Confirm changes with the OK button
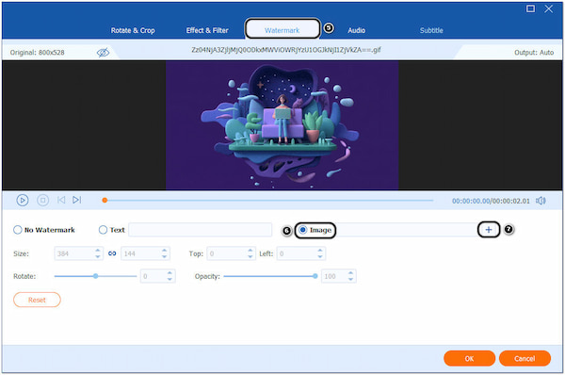565x375 pixels. (469, 358)
